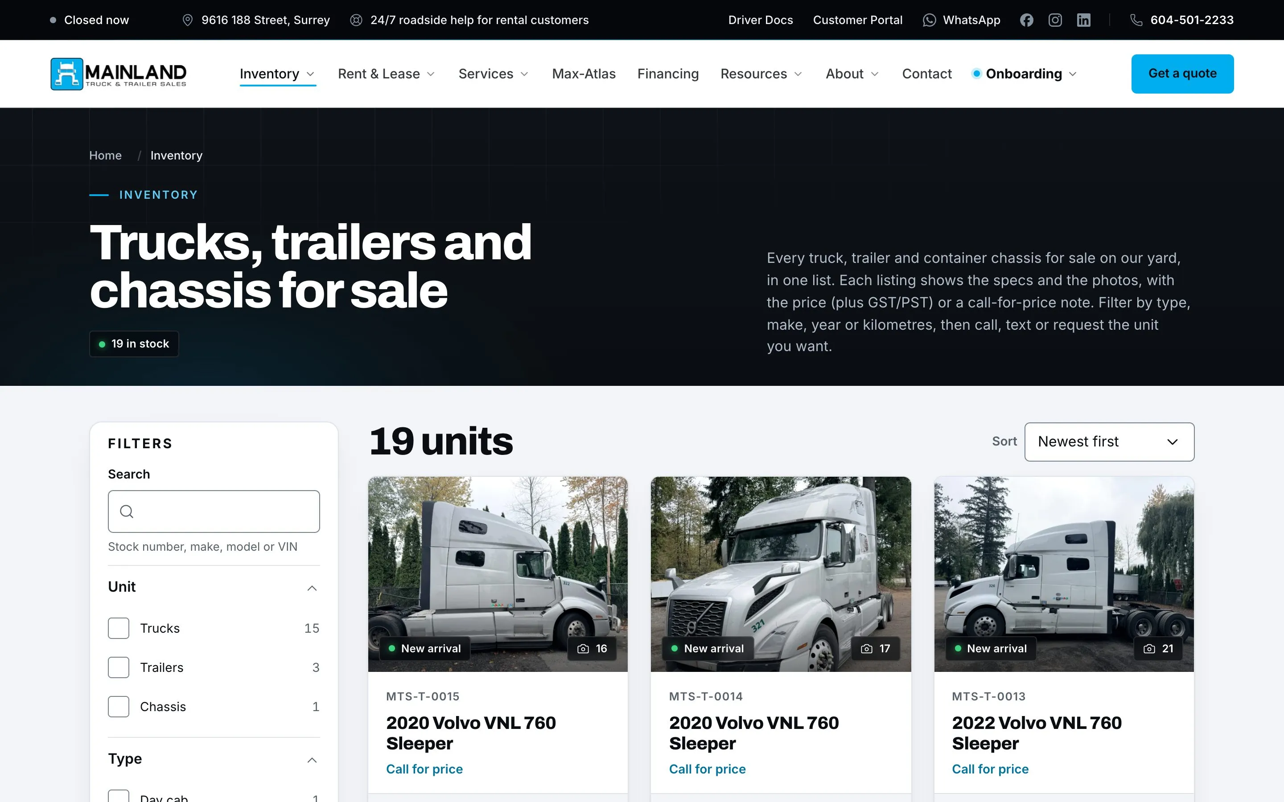This screenshot has height=802, width=1284.
Task: Go to Financing page
Action: click(x=668, y=74)
